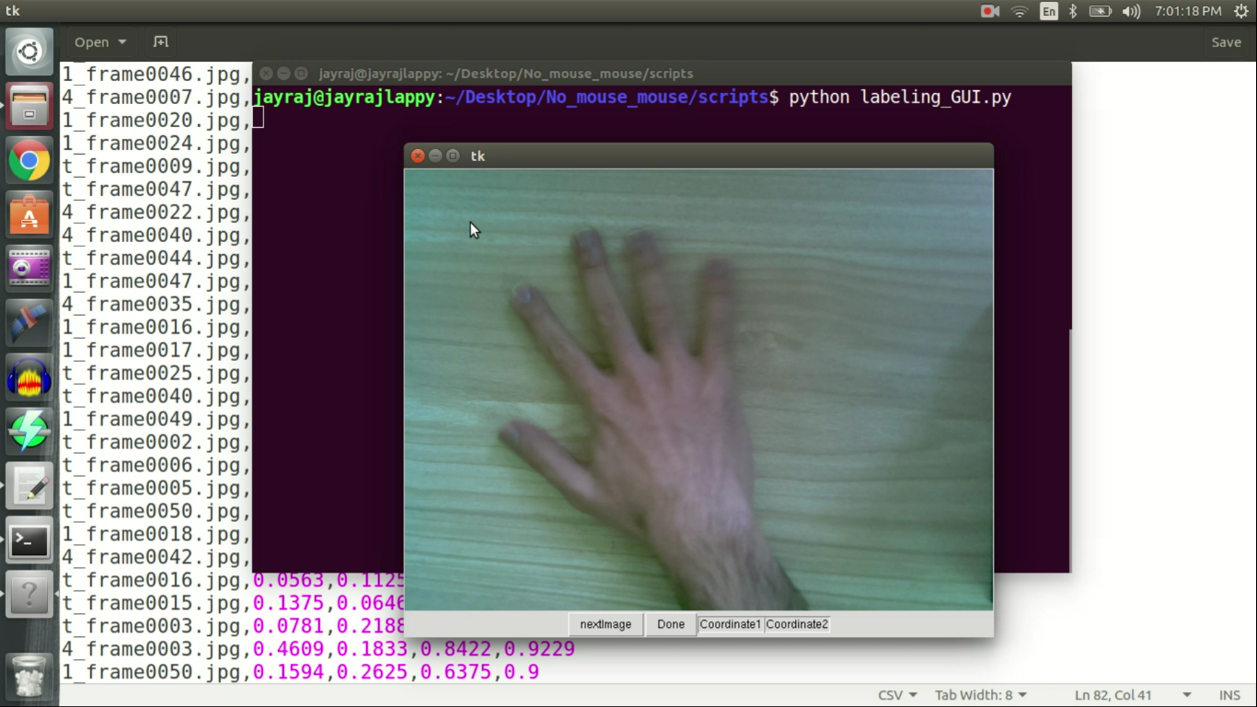Click the hand image canvas in tk window

[x=698, y=389]
